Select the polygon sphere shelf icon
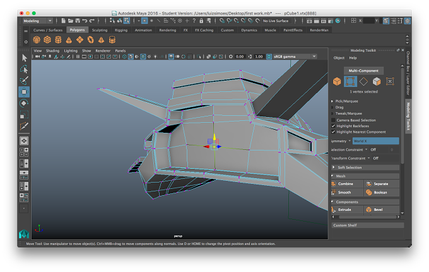 click(x=37, y=40)
